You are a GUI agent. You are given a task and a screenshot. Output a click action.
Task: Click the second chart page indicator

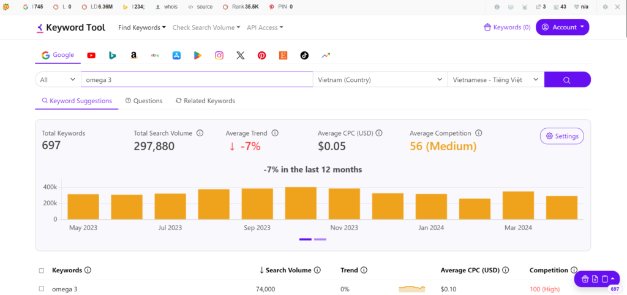tap(320, 239)
